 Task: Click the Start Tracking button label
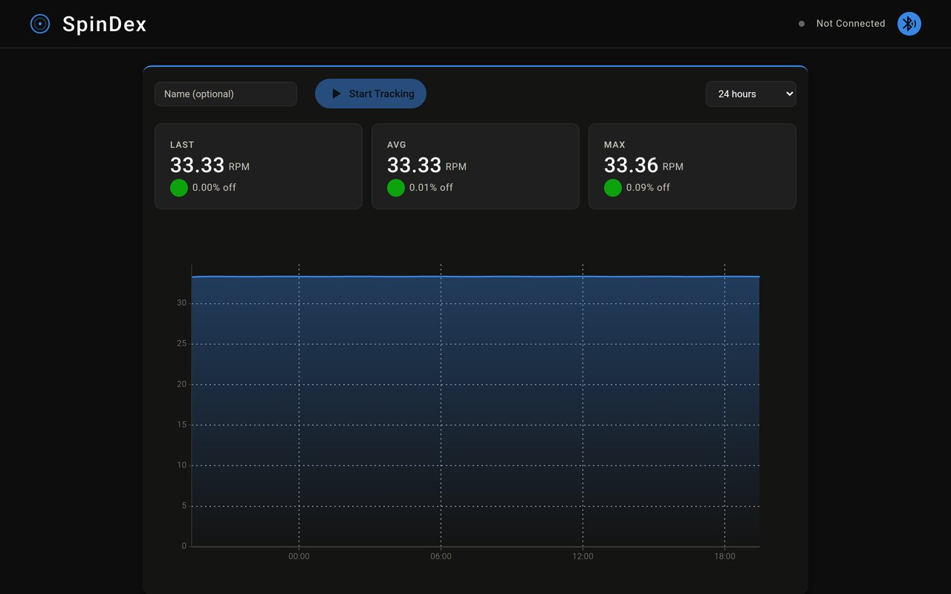382,94
